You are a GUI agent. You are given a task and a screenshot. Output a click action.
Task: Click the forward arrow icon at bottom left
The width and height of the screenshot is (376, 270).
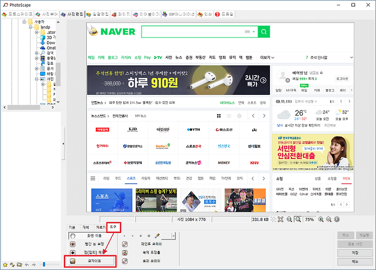34,265
